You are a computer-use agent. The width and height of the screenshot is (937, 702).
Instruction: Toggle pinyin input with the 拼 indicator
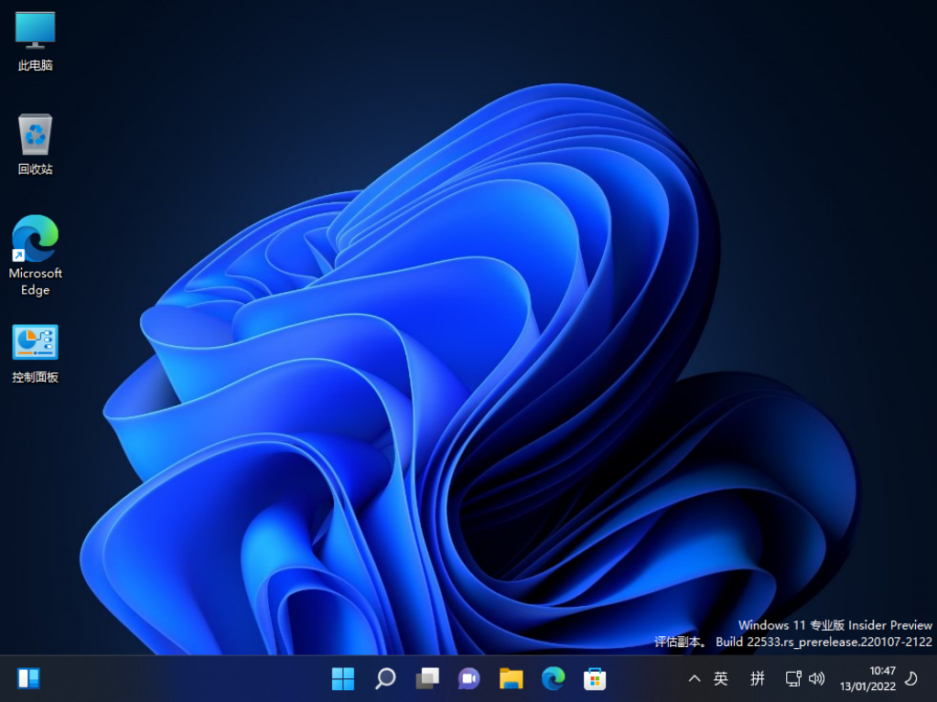(x=757, y=679)
